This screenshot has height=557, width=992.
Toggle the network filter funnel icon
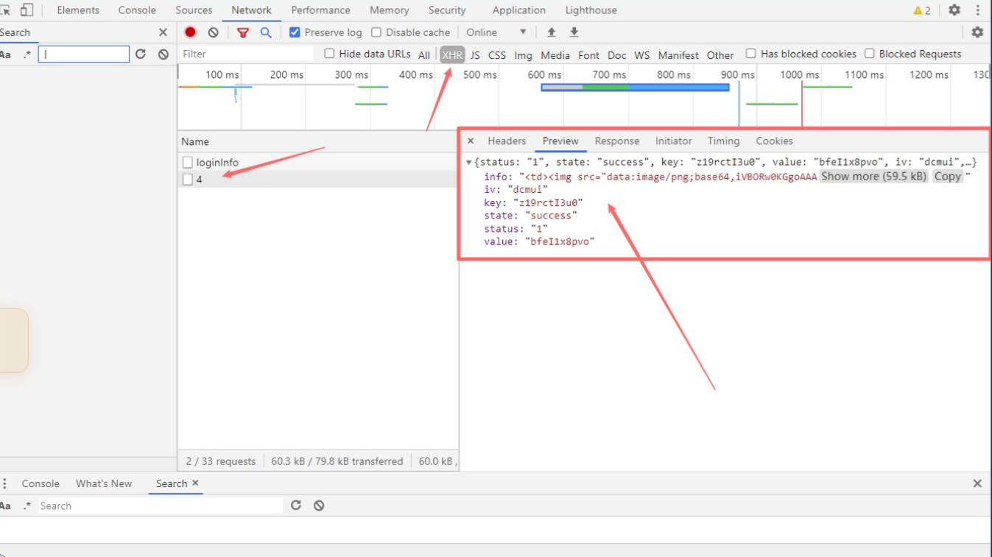pos(243,32)
